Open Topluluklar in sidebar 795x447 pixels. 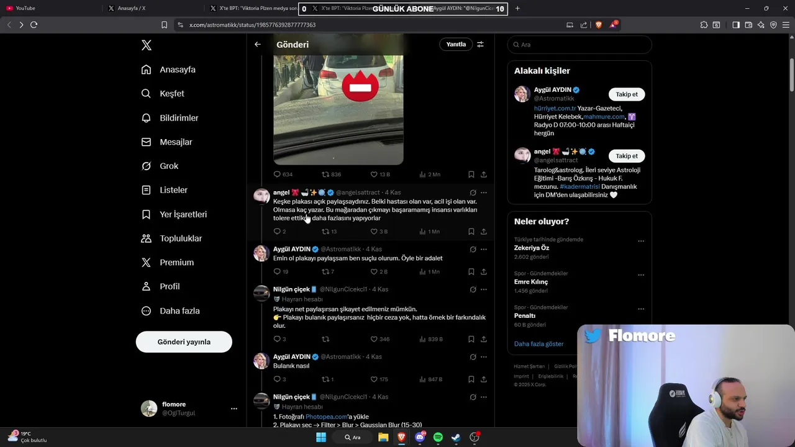click(172, 238)
